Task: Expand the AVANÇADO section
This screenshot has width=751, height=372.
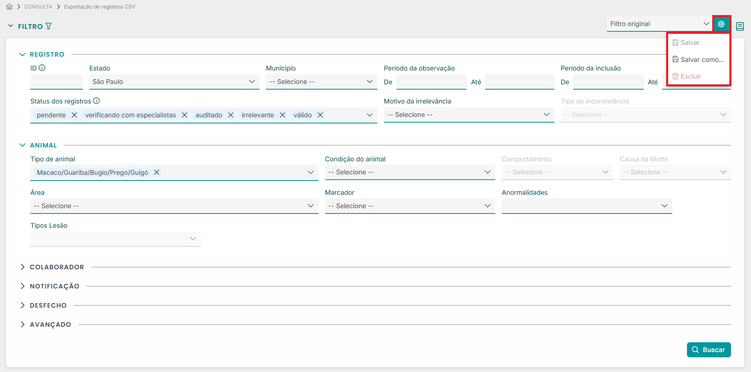Action: tap(23, 324)
